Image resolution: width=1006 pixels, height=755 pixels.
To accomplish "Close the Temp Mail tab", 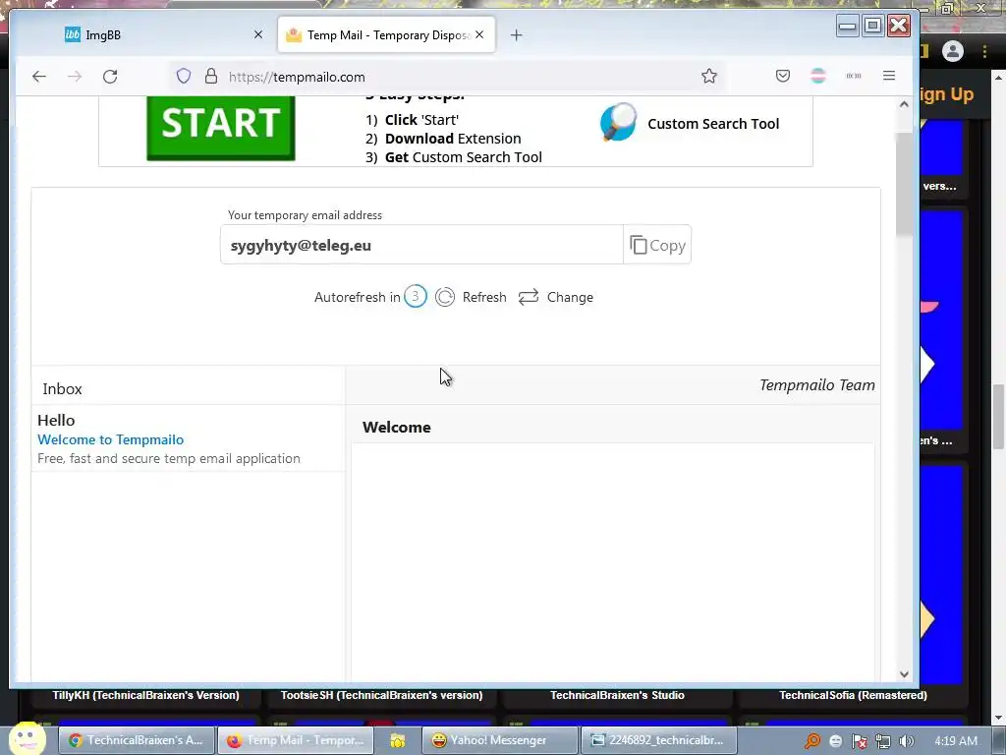I will (x=479, y=34).
